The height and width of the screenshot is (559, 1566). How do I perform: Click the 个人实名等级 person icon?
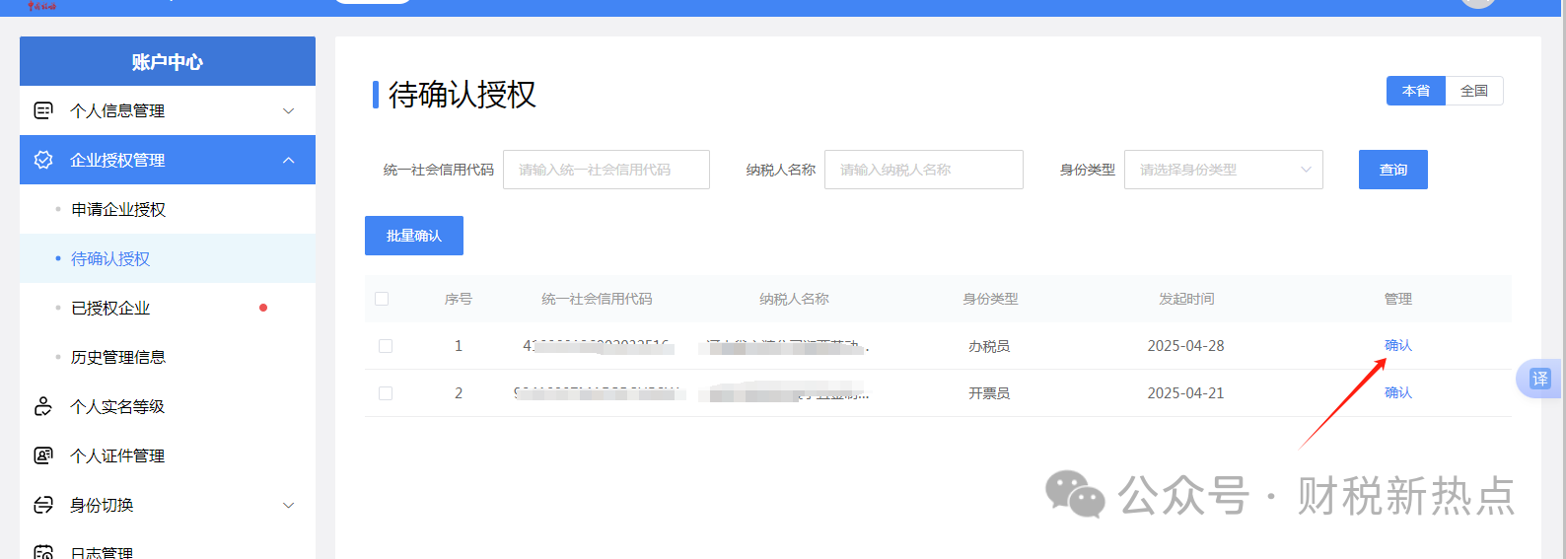[43, 406]
